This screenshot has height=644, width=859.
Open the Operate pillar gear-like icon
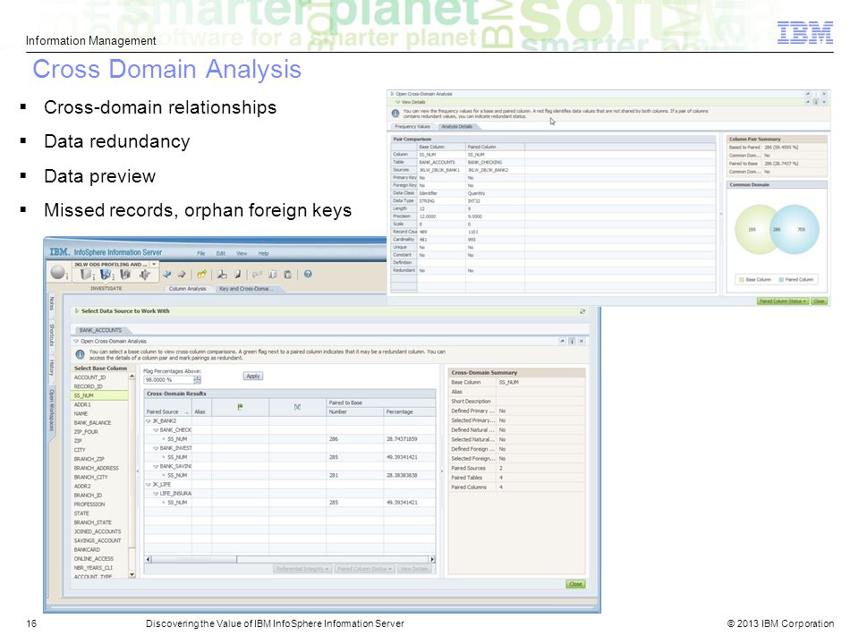pos(145,275)
